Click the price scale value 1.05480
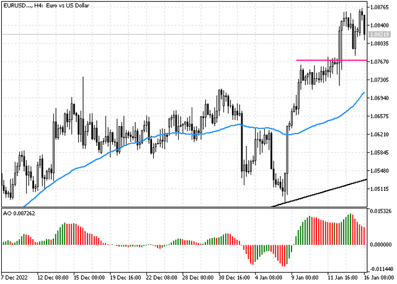The image size is (397, 284). point(380,171)
